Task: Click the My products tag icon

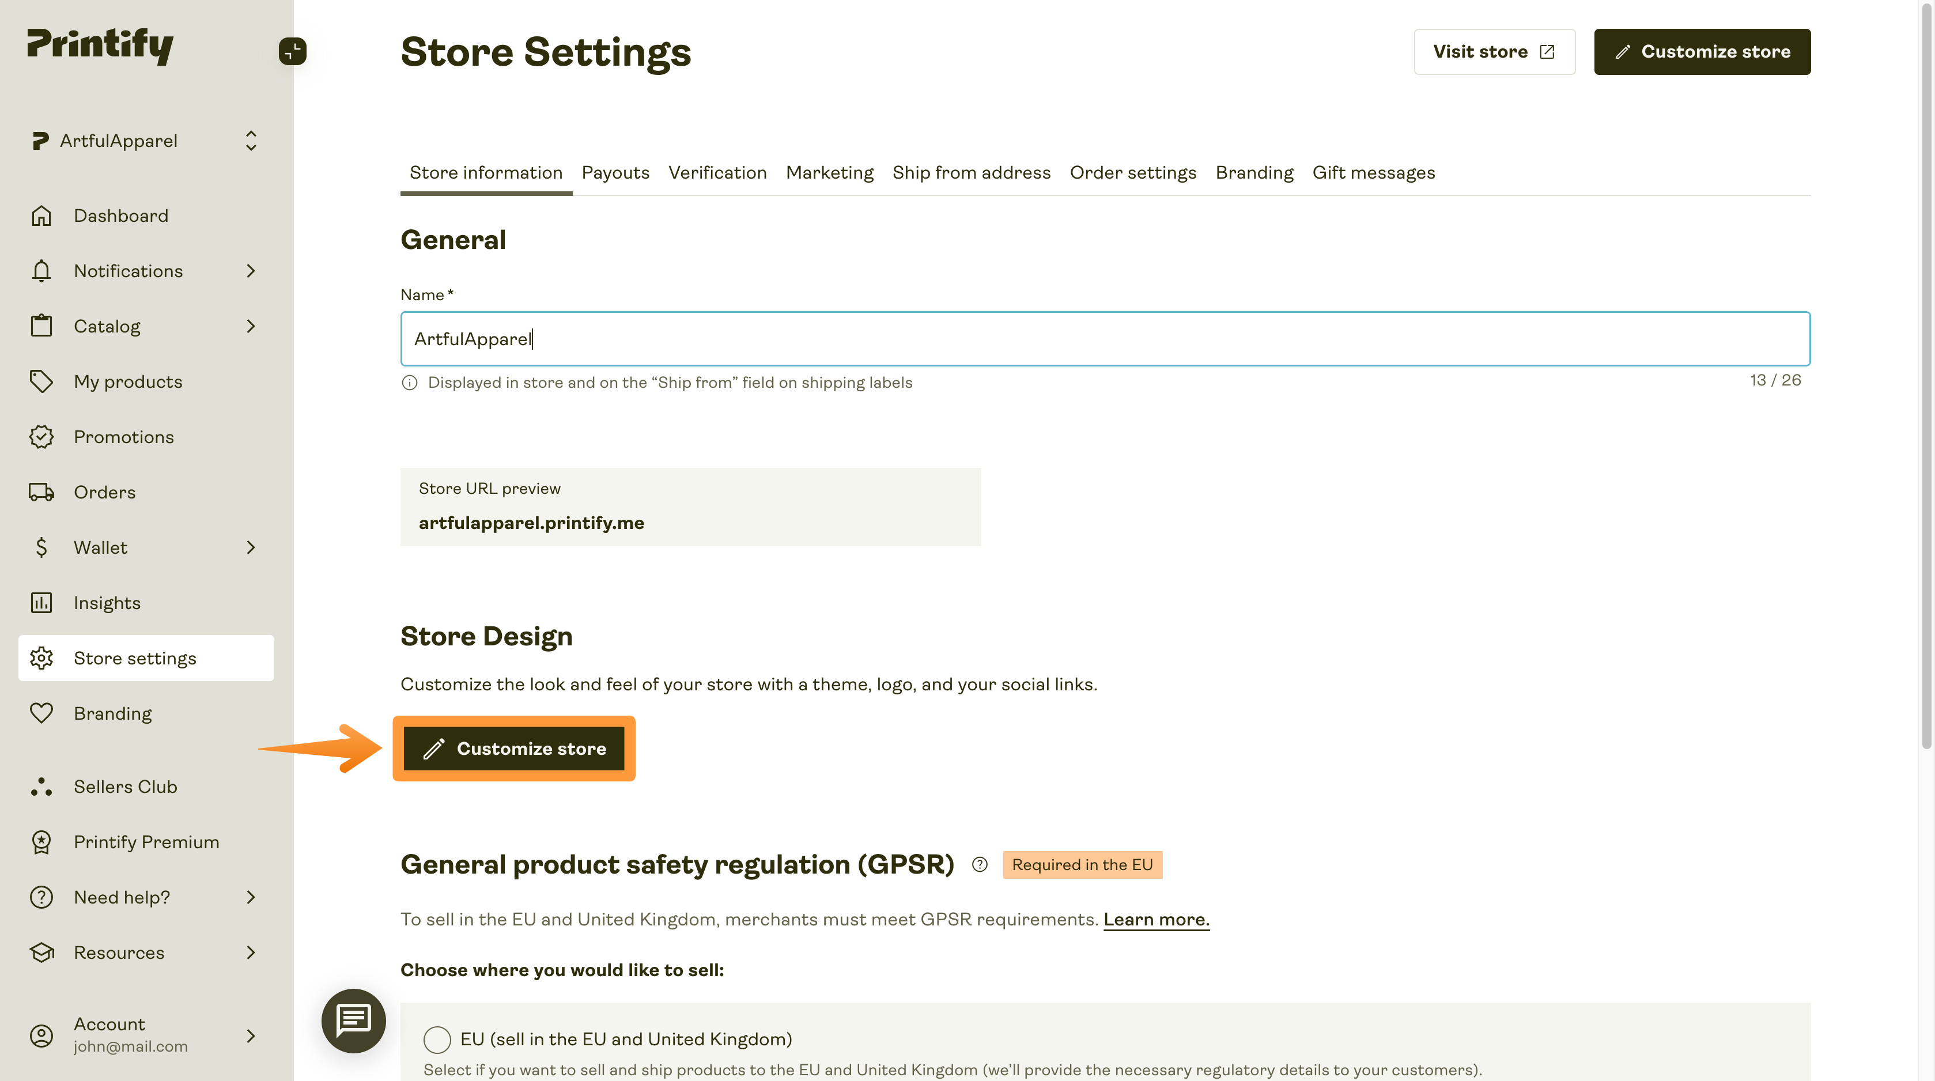Action: (x=41, y=381)
